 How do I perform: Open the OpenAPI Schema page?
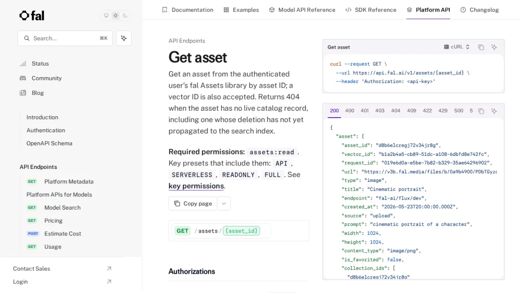[x=49, y=143]
